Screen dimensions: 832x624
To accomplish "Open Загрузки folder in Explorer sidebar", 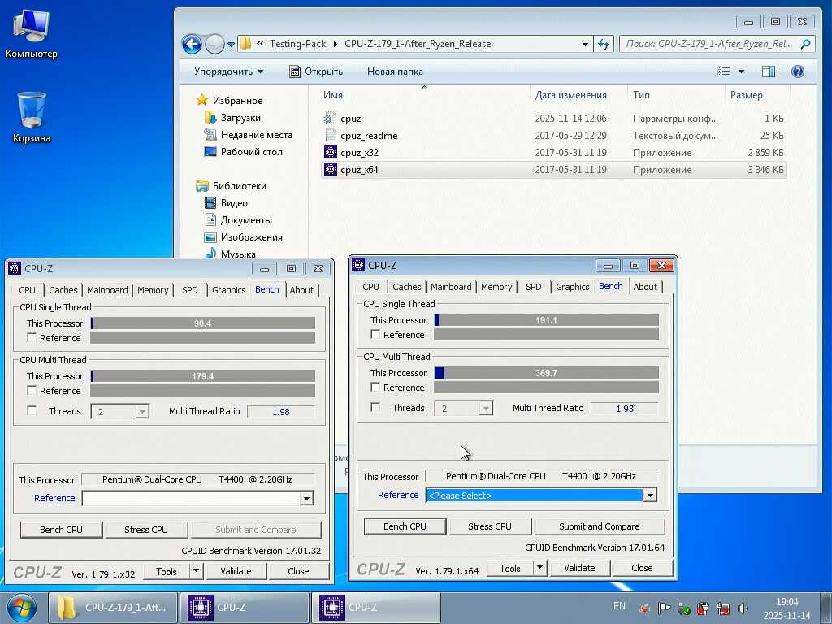I will pos(240,118).
